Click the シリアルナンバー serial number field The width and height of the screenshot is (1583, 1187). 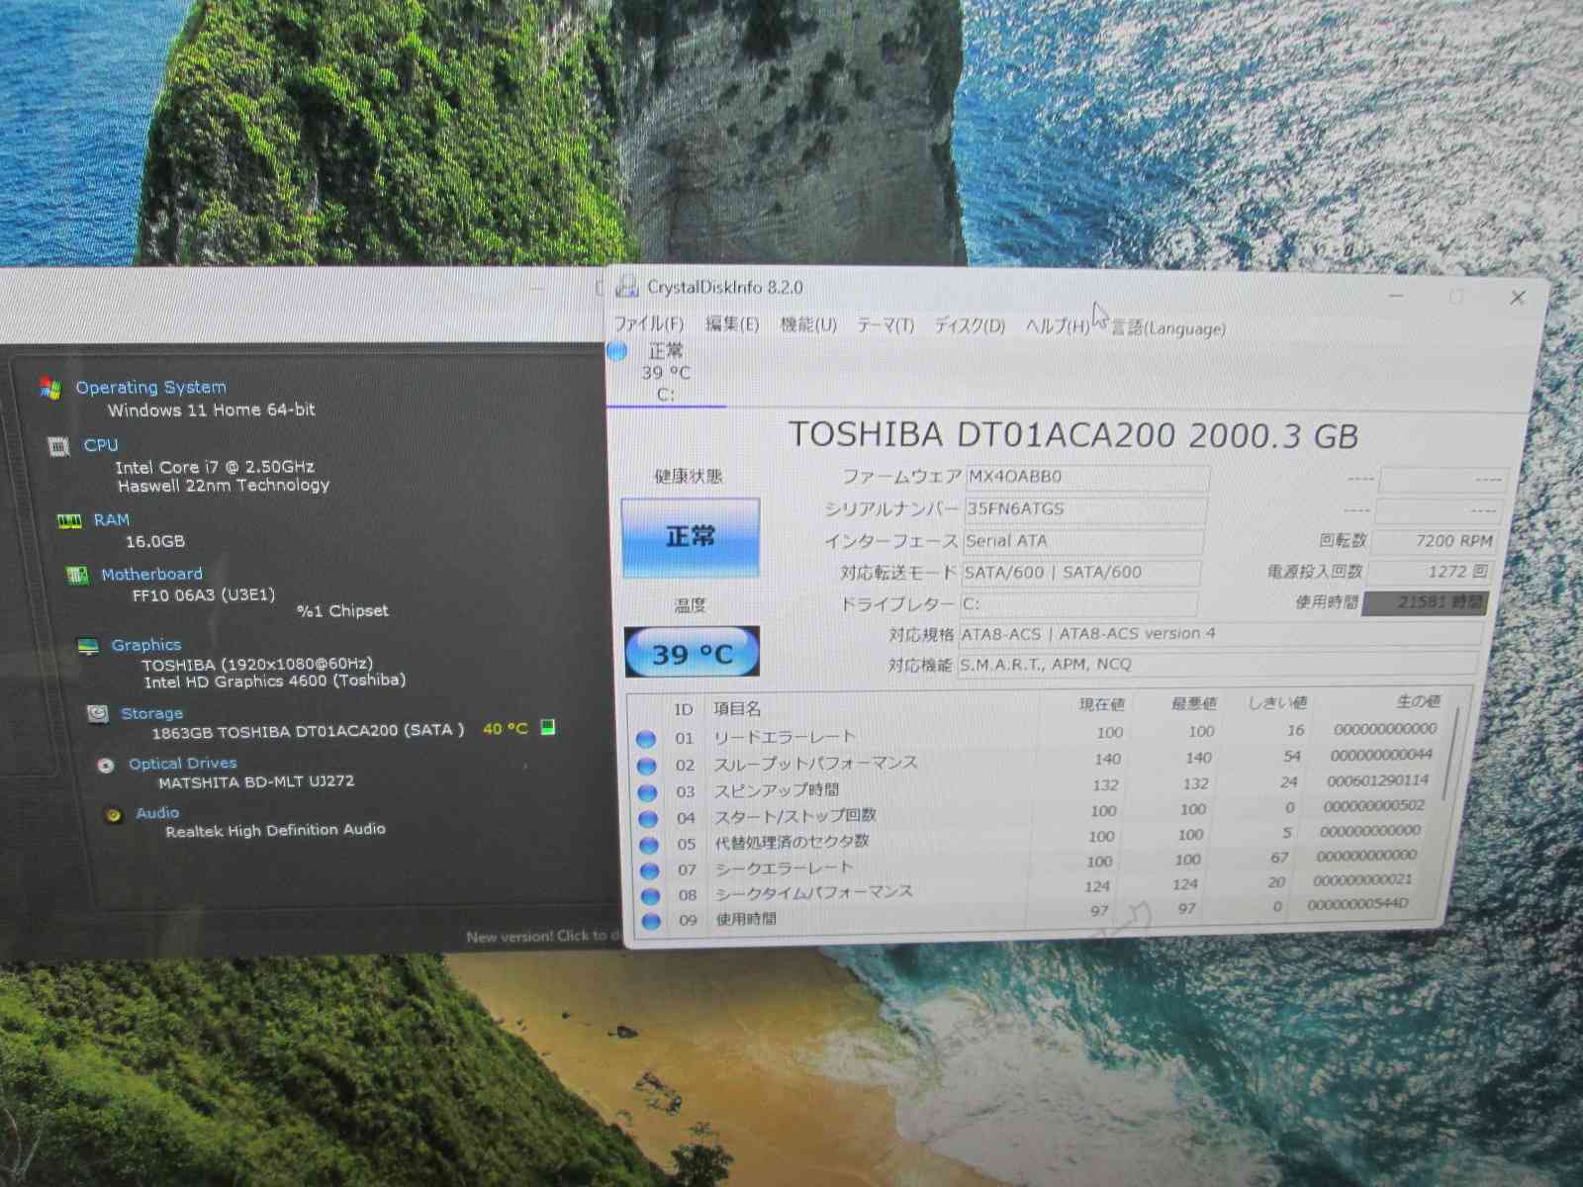click(1084, 509)
